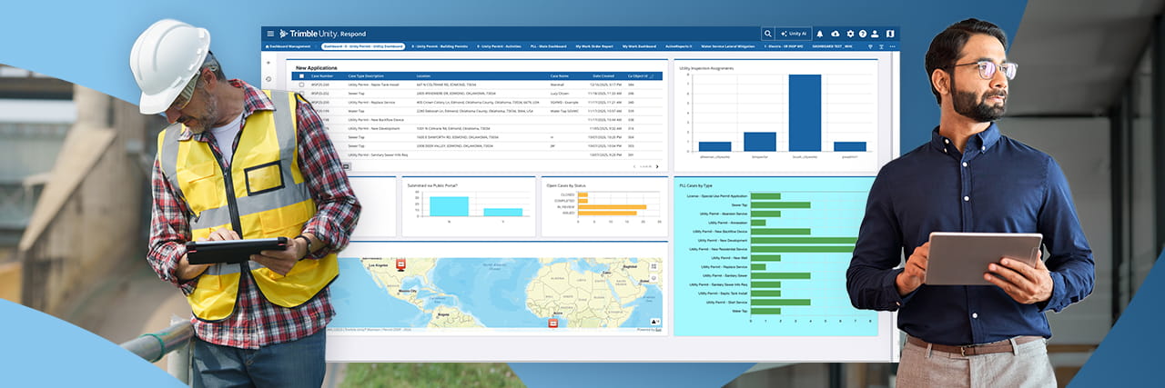1165x388 pixels.
Task: Click the Utility Permit - New Development row
Action: [x=478, y=128]
